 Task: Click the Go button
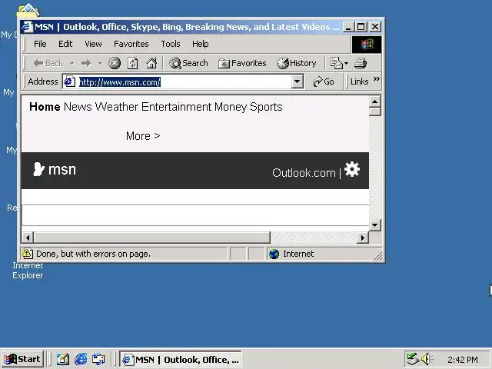pyautogui.click(x=324, y=82)
